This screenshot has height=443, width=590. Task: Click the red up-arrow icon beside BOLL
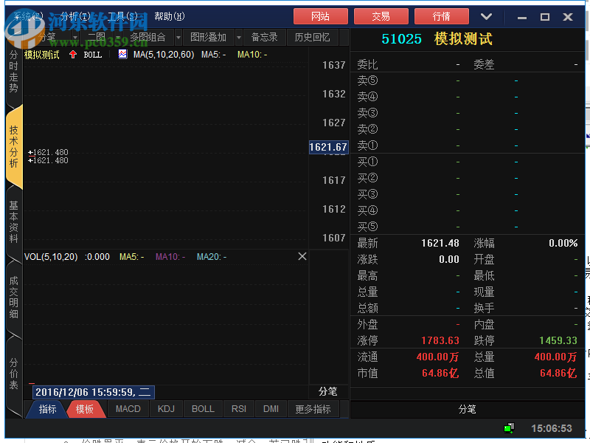[73, 54]
